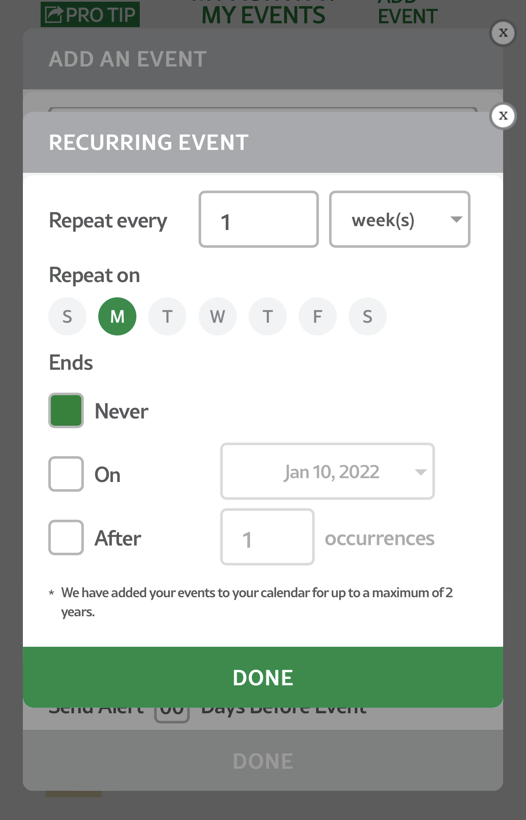Deselect Monday in Repeat on days

click(117, 316)
